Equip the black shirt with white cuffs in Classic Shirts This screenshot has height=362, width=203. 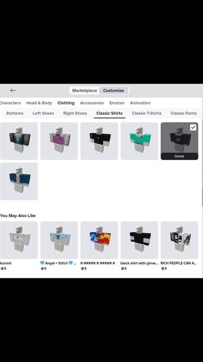coord(99,141)
